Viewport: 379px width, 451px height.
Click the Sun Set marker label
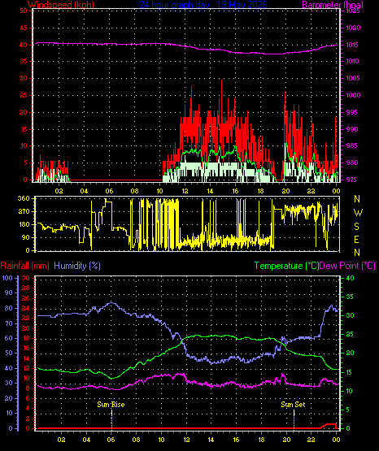point(293,405)
